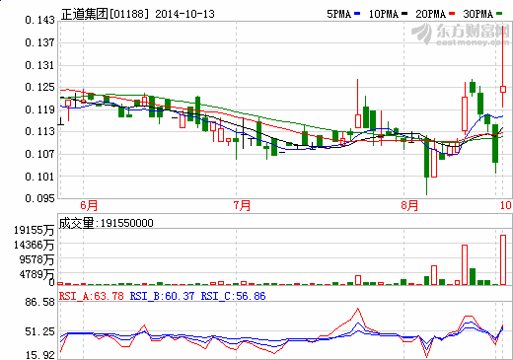
Task: Click the stock title 正道集团[01188]
Action: coord(105,14)
